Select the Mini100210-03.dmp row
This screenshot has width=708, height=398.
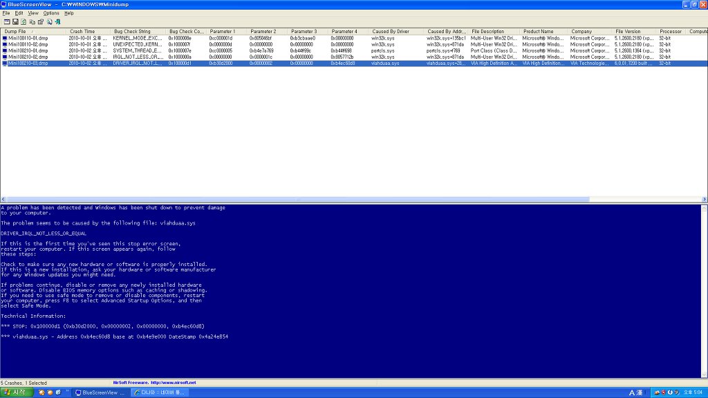click(x=354, y=64)
